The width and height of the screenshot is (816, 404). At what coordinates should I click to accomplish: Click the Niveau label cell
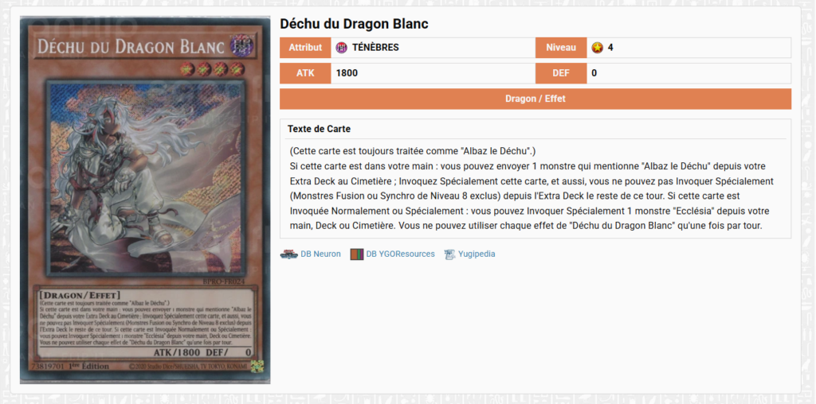pos(561,48)
